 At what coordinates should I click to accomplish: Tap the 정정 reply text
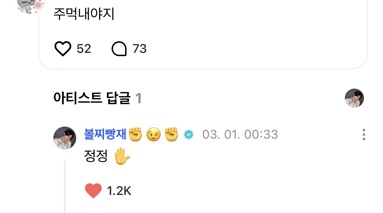click(x=96, y=157)
